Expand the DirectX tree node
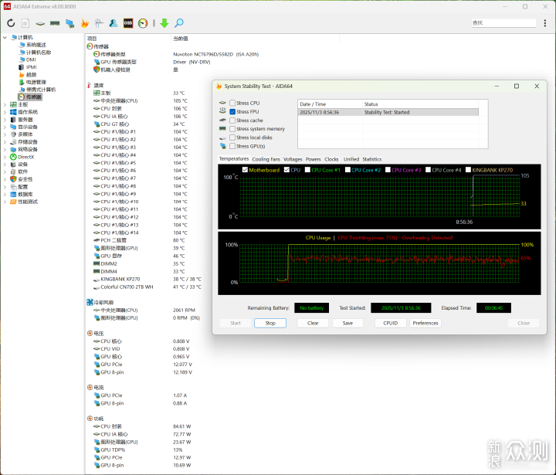 point(5,157)
